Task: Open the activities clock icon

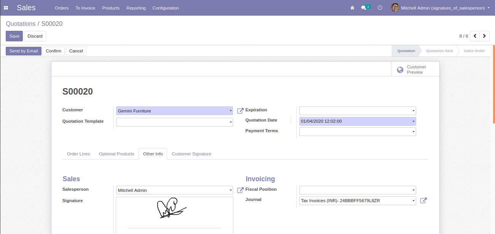Action: point(380,8)
